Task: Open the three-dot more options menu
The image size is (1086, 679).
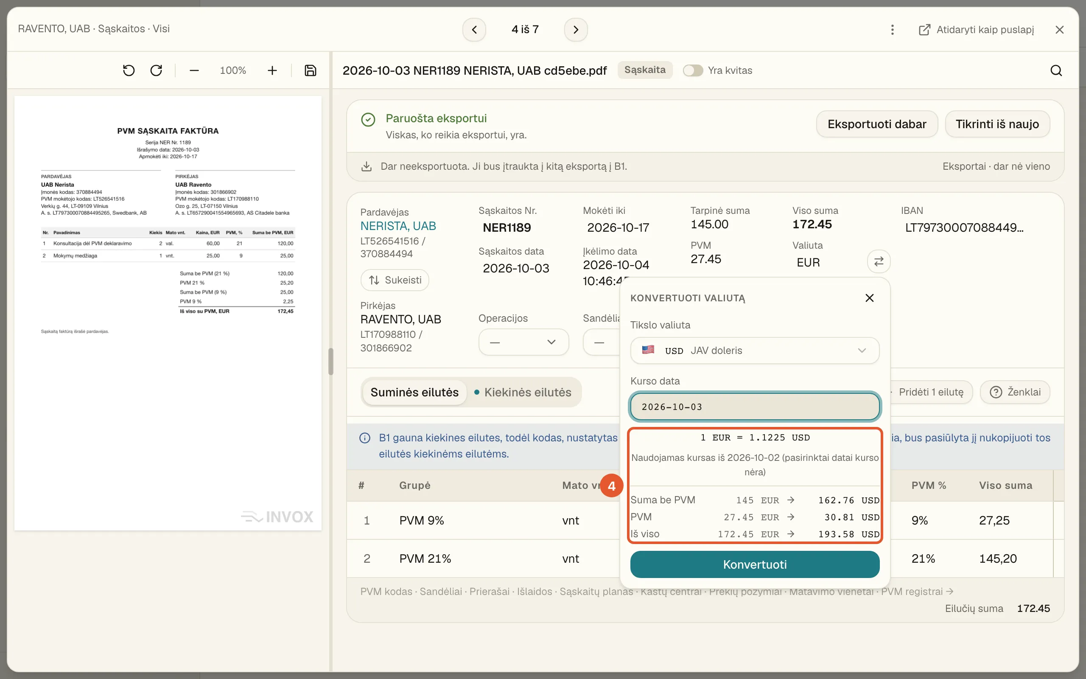Action: (x=892, y=30)
